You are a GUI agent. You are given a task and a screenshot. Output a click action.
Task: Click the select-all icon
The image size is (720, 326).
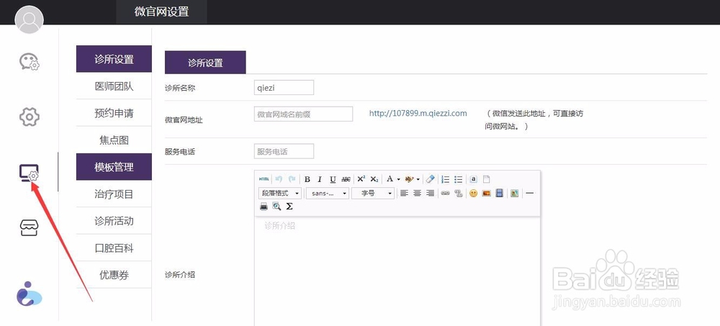[x=474, y=179]
